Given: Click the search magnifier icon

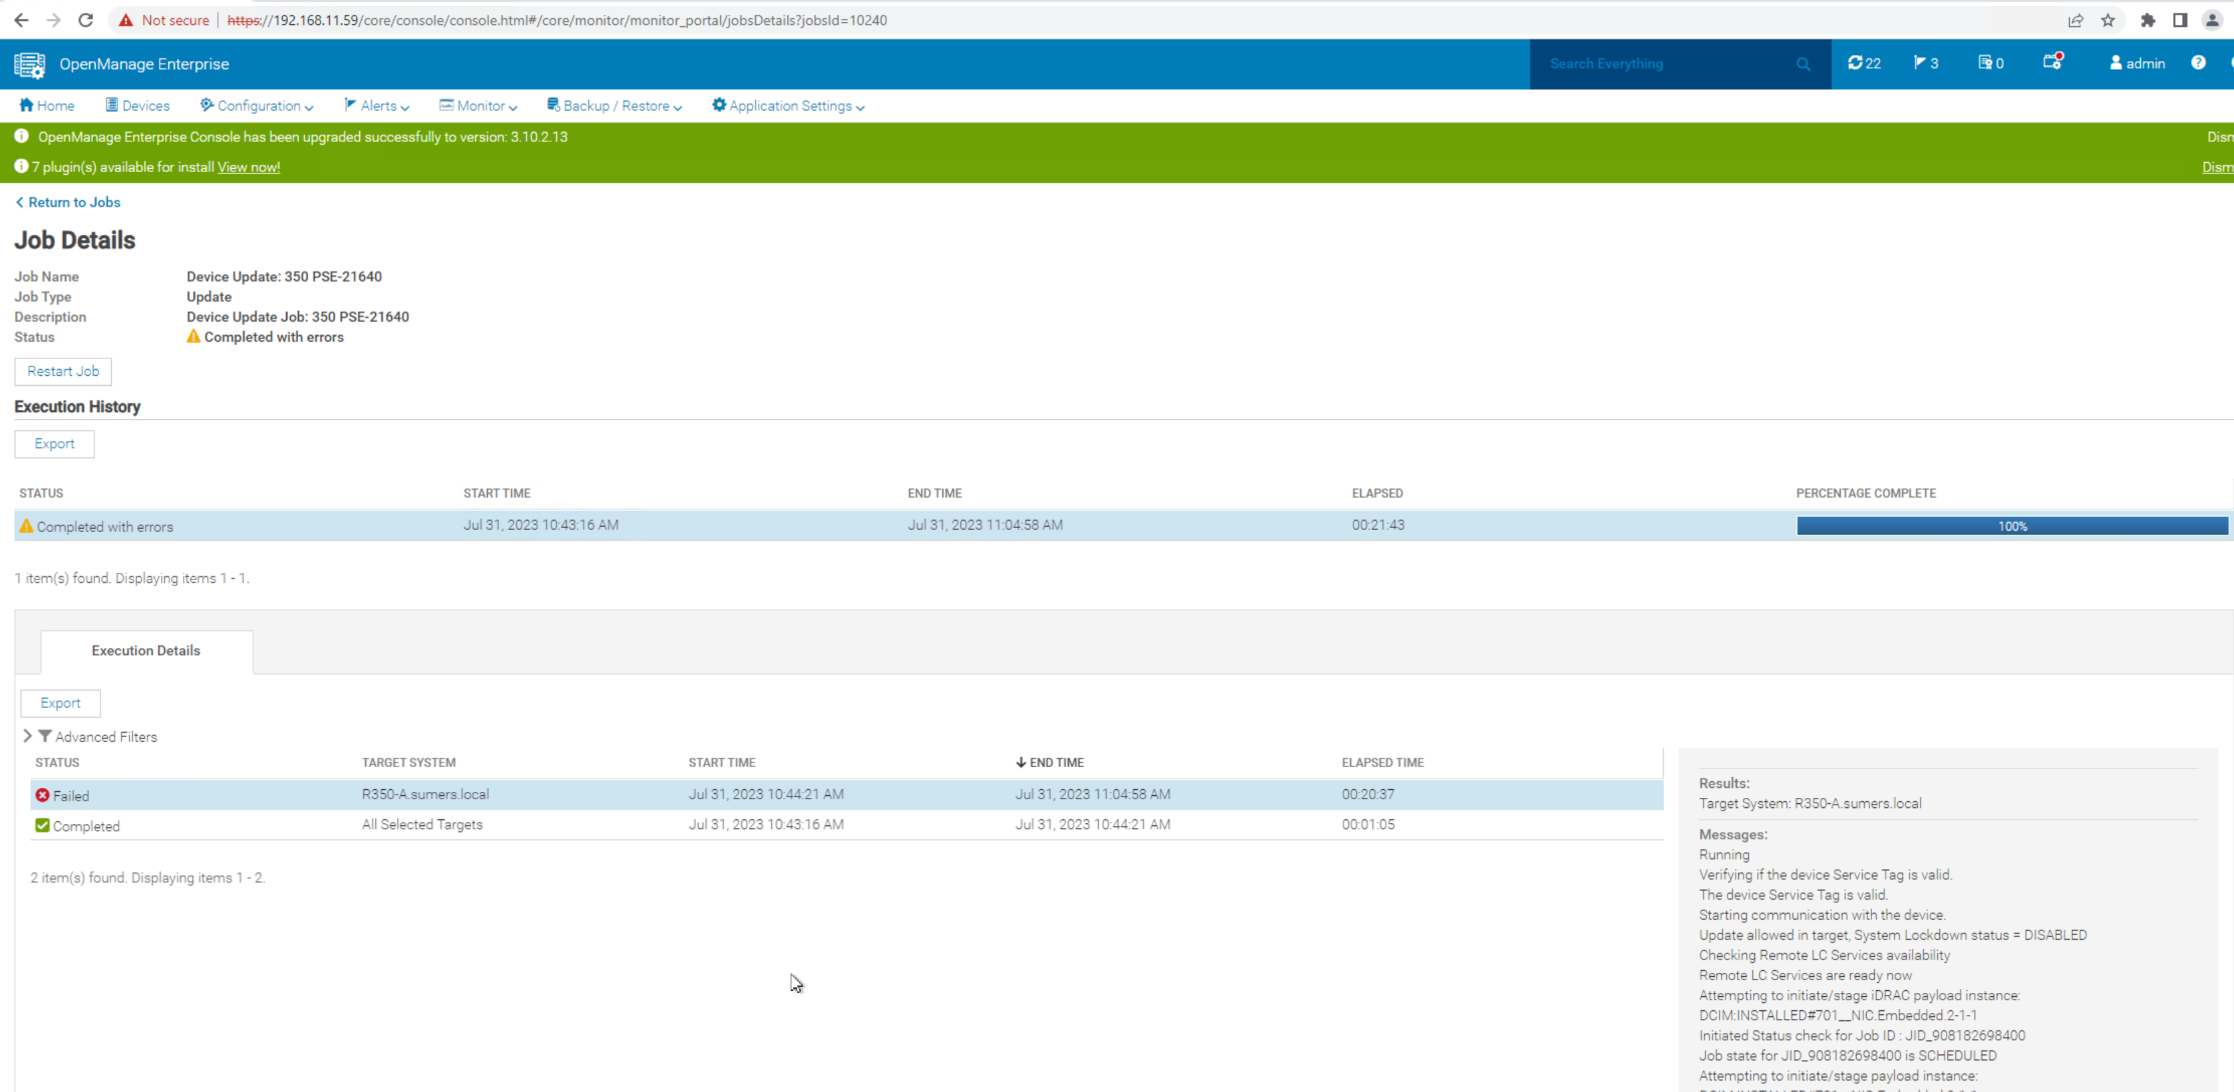Looking at the screenshot, I should (x=1804, y=64).
